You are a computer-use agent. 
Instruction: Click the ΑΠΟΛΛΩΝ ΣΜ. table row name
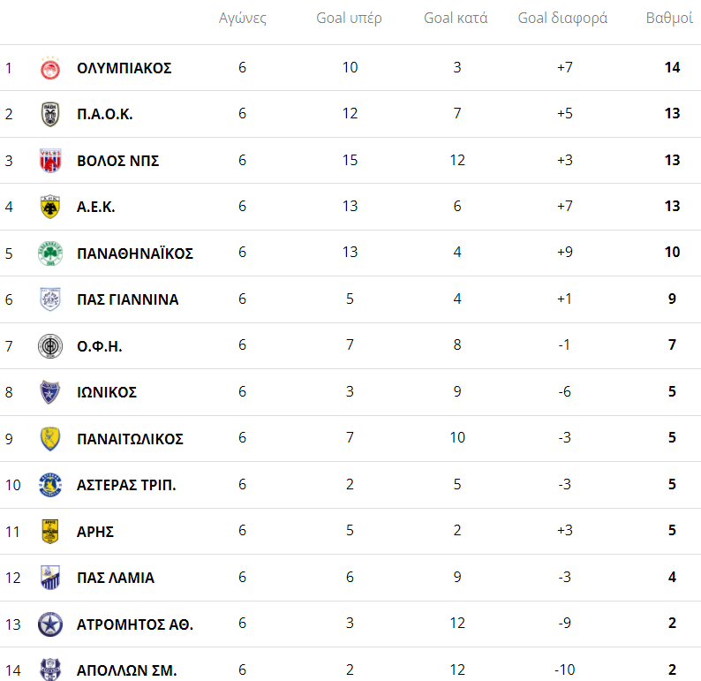click(x=127, y=670)
